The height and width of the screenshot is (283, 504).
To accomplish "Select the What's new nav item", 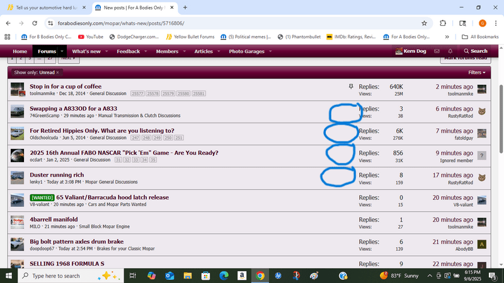I will click(x=86, y=52).
